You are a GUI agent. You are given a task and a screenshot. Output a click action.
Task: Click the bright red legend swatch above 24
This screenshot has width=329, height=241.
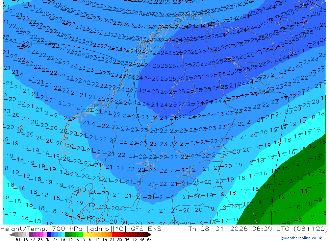(x=114, y=234)
